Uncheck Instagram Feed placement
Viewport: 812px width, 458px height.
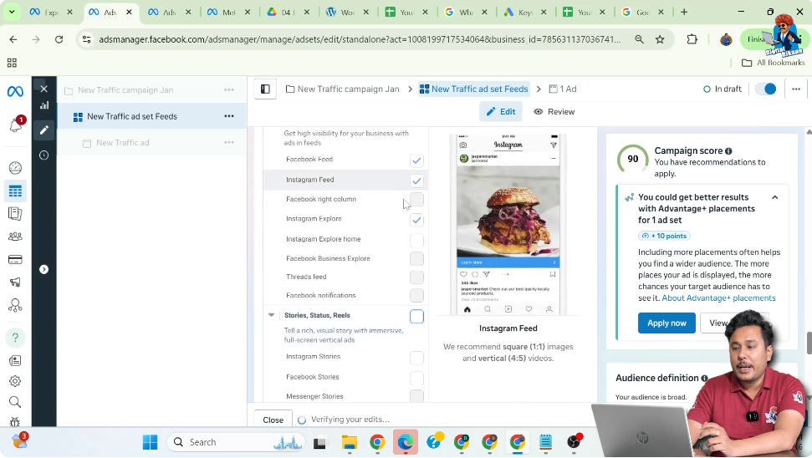pos(417,181)
